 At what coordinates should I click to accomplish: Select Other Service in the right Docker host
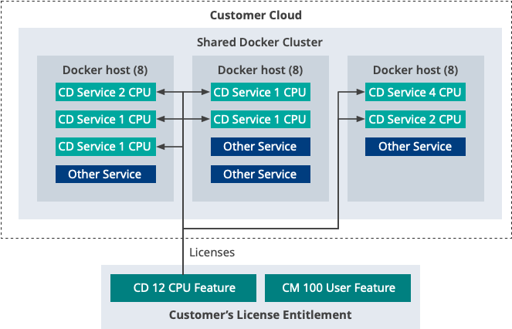pyautogui.click(x=415, y=147)
